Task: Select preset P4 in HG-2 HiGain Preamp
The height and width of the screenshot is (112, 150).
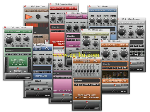Action: coord(141,46)
